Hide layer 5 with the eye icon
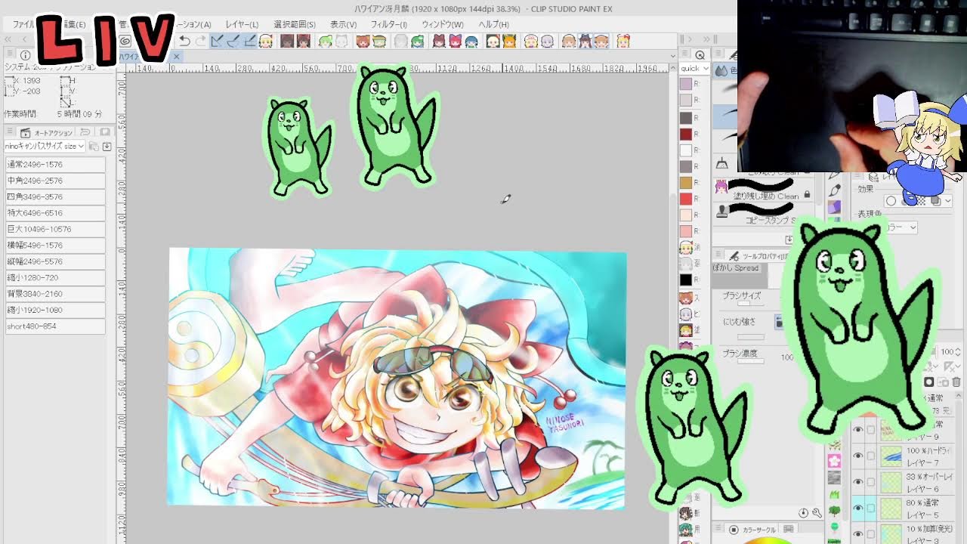Viewport: 967px width, 544px height. 857,508
